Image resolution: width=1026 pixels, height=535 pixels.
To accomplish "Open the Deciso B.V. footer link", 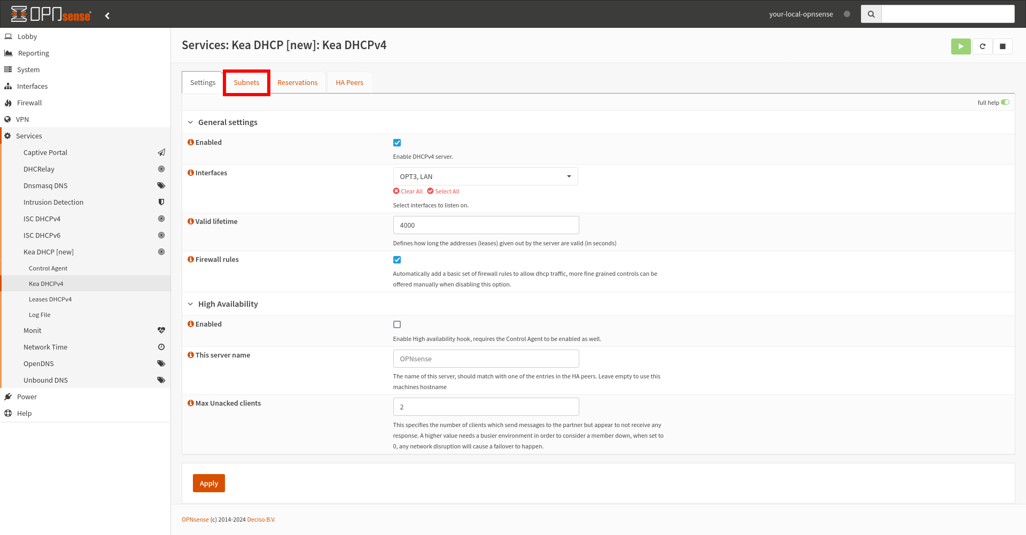I will [x=261, y=520].
